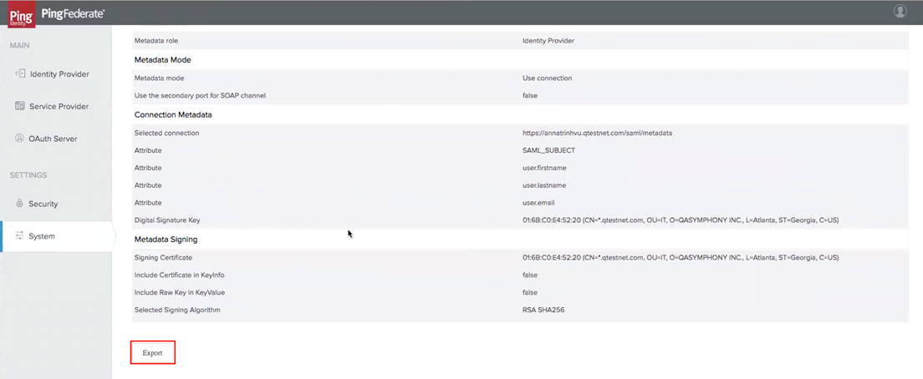Click the Metadata Mode section heading
Screen dimensions: 923x379
tap(162, 60)
